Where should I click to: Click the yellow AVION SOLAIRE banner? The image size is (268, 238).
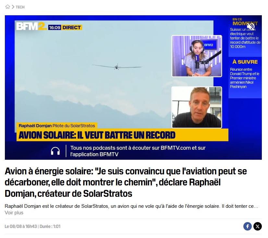click(x=122, y=135)
